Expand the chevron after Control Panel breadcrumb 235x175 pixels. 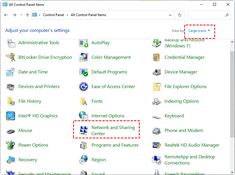[x=67, y=15]
